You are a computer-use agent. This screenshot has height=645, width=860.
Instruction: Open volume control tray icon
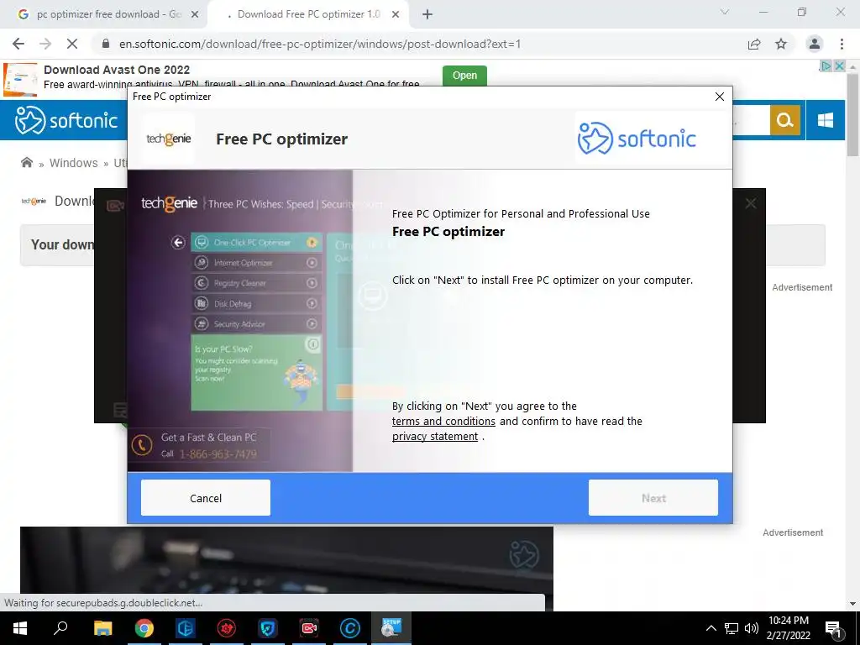pos(752,628)
